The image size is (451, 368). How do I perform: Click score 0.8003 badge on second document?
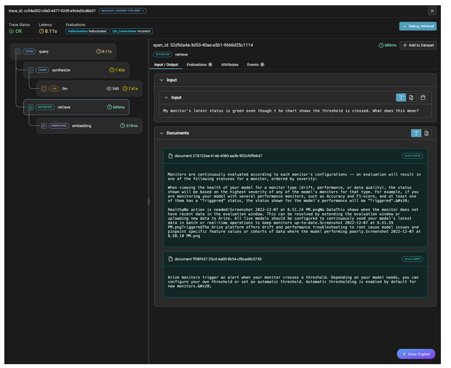tap(412, 259)
